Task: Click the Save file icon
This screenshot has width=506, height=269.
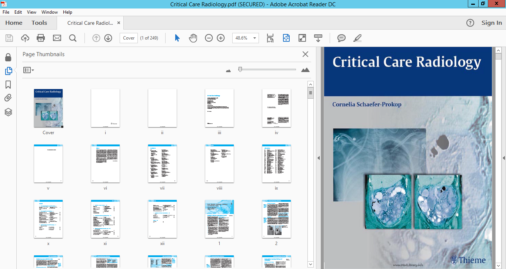Action: click(9, 38)
